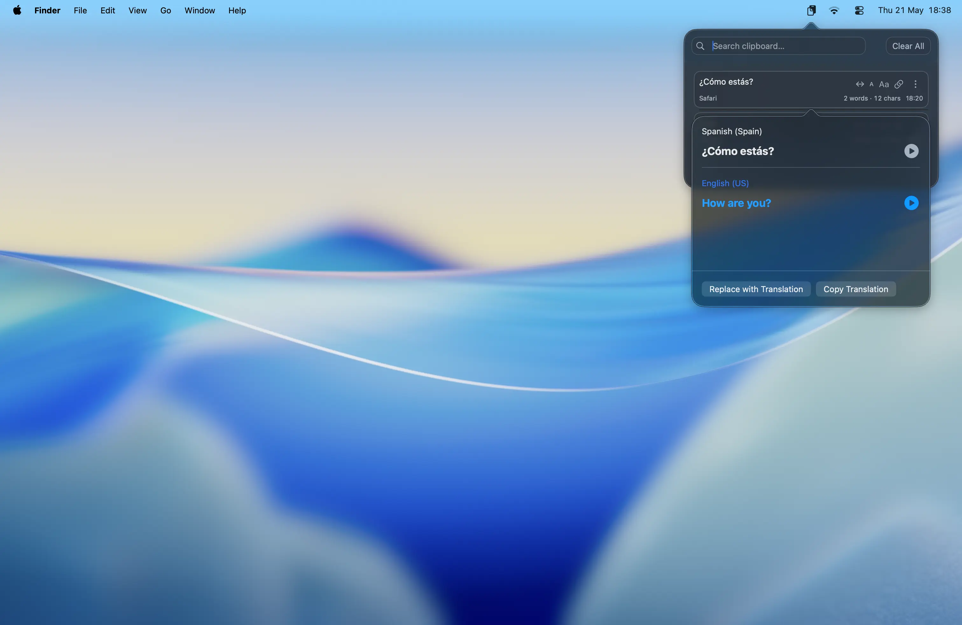Open the File menu
The width and height of the screenshot is (962, 625).
[x=80, y=11]
